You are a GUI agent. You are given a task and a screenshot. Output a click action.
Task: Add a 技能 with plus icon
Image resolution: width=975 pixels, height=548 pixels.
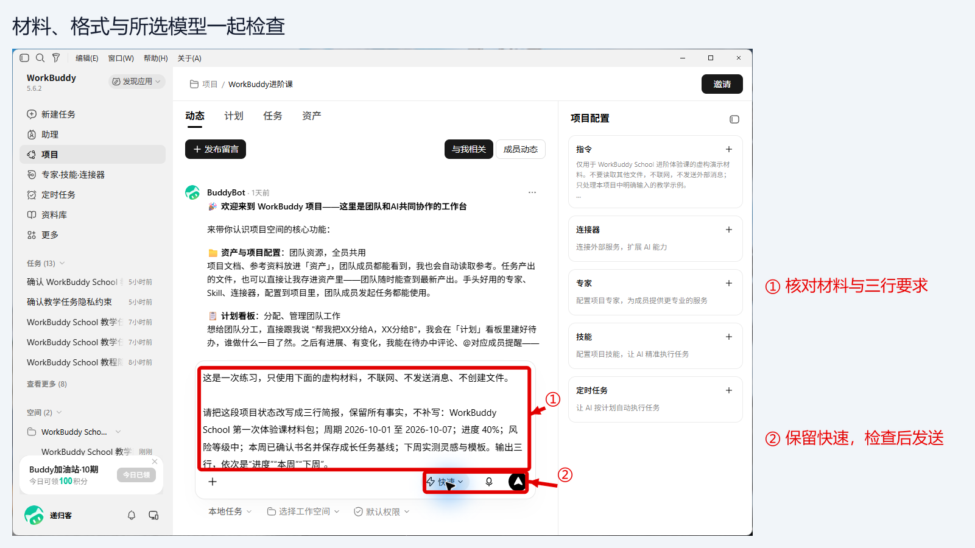coord(729,337)
